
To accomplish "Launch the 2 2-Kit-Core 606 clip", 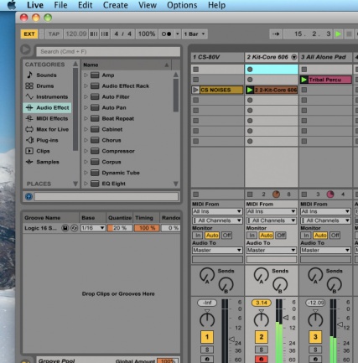I will (250, 90).
